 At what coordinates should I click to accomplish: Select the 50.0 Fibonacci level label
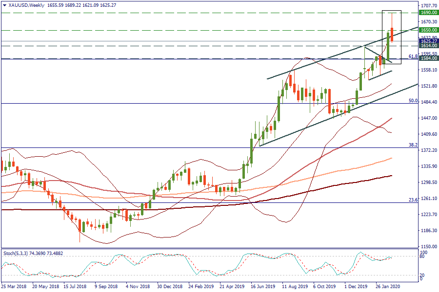tap(413, 101)
